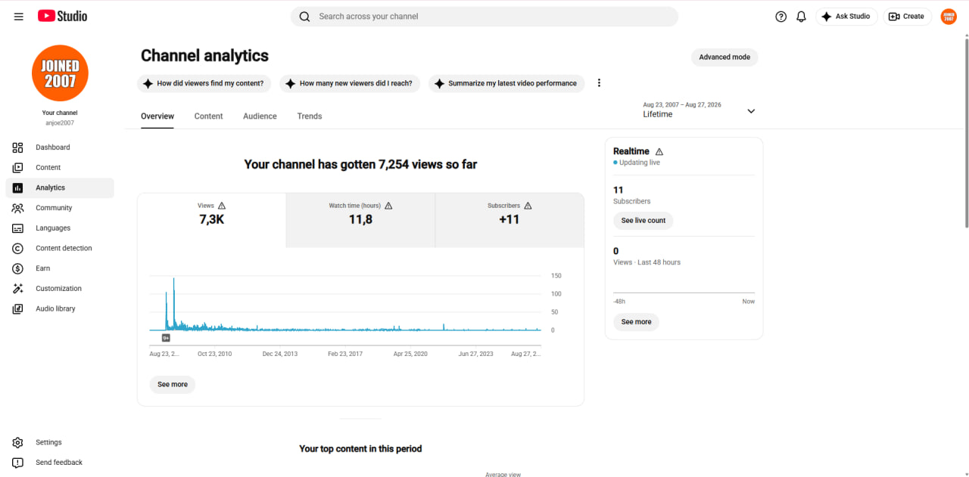
Task: Switch to the Content analytics tab
Action: pos(208,116)
